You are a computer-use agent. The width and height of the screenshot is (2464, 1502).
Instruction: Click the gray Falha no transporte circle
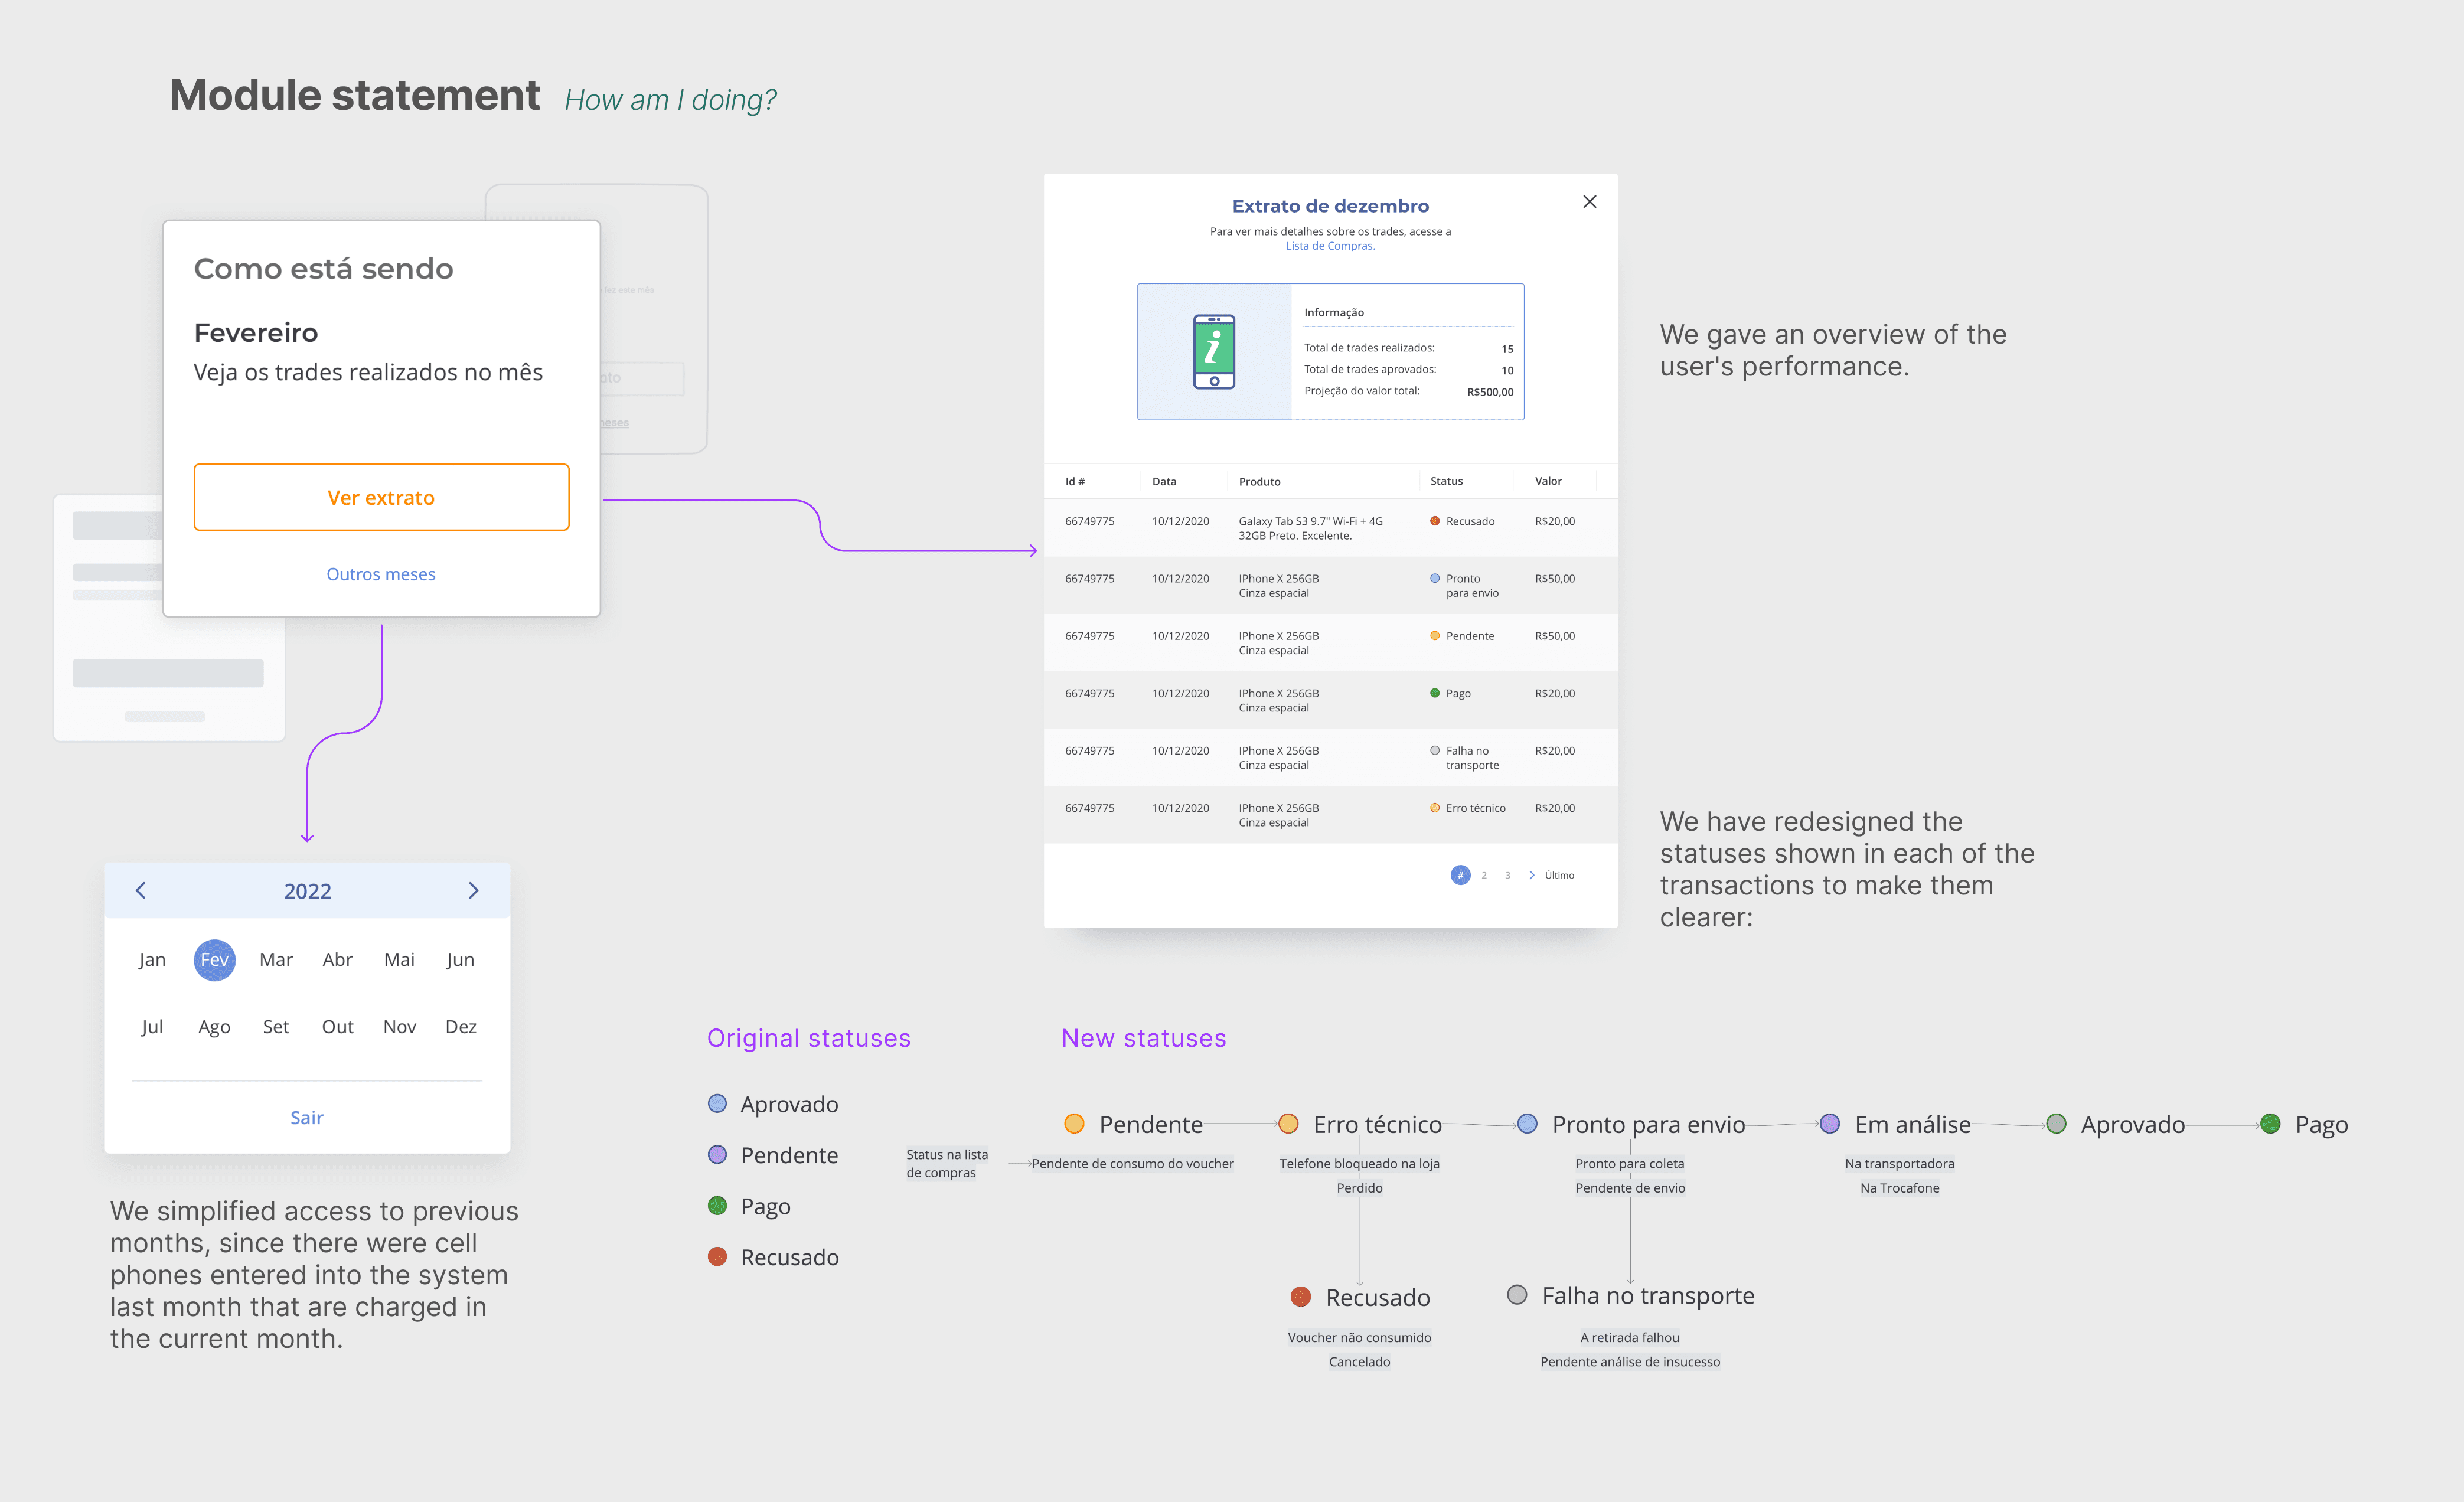click(1516, 1295)
